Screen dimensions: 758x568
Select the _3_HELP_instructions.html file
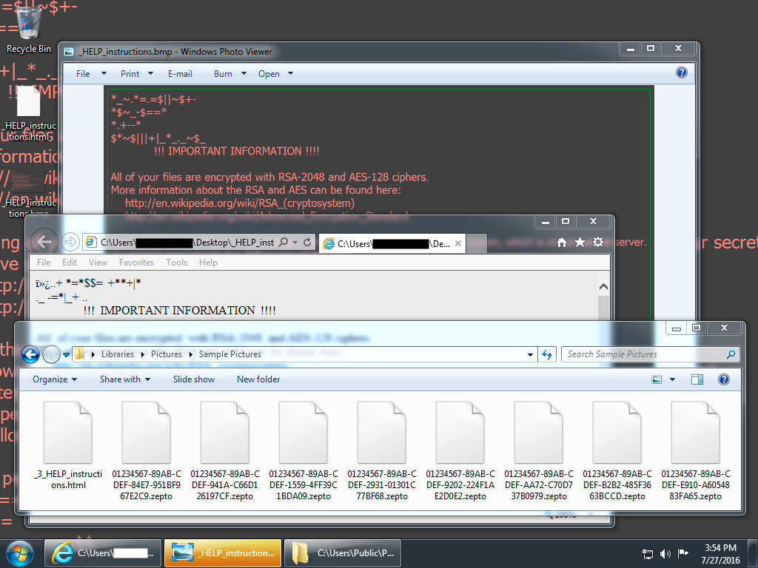69,444
